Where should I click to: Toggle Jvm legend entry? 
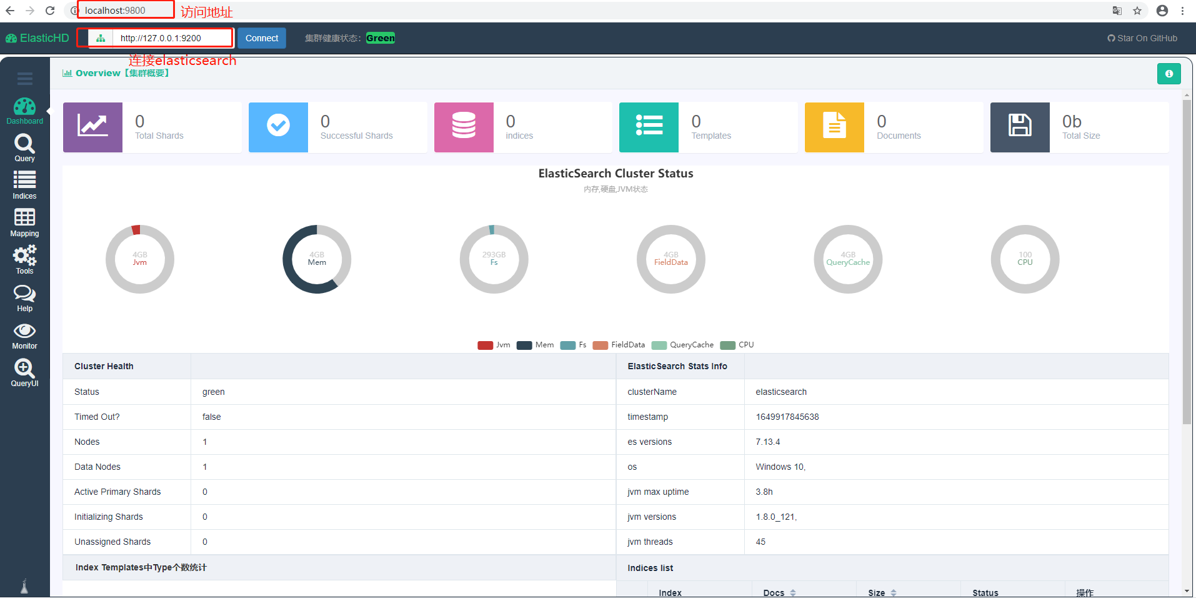click(x=494, y=345)
